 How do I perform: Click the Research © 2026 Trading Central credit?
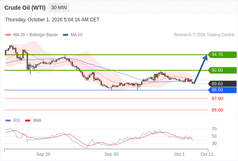tap(204, 35)
